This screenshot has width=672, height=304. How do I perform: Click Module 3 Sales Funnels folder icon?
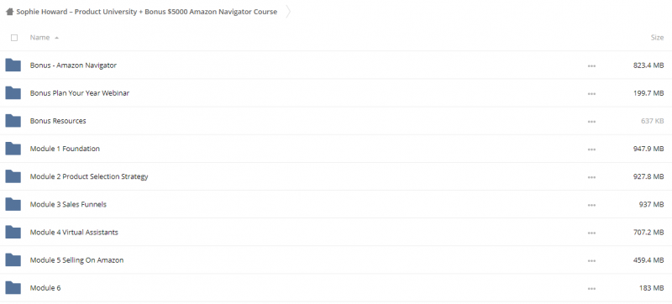coord(13,204)
